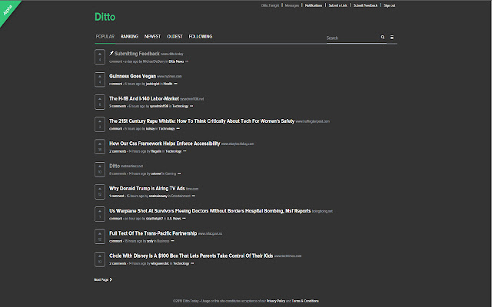Open the Ditto.Tonight profile link
This screenshot has height=307, width=492.
tap(270, 5)
